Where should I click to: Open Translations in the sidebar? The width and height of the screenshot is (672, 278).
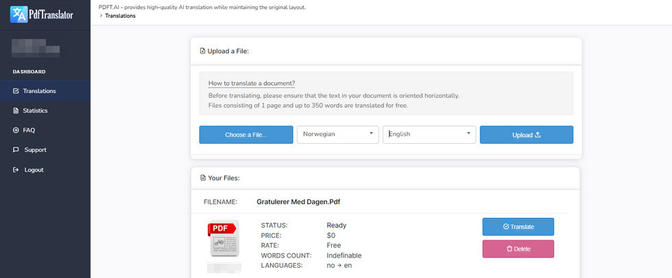click(x=45, y=90)
